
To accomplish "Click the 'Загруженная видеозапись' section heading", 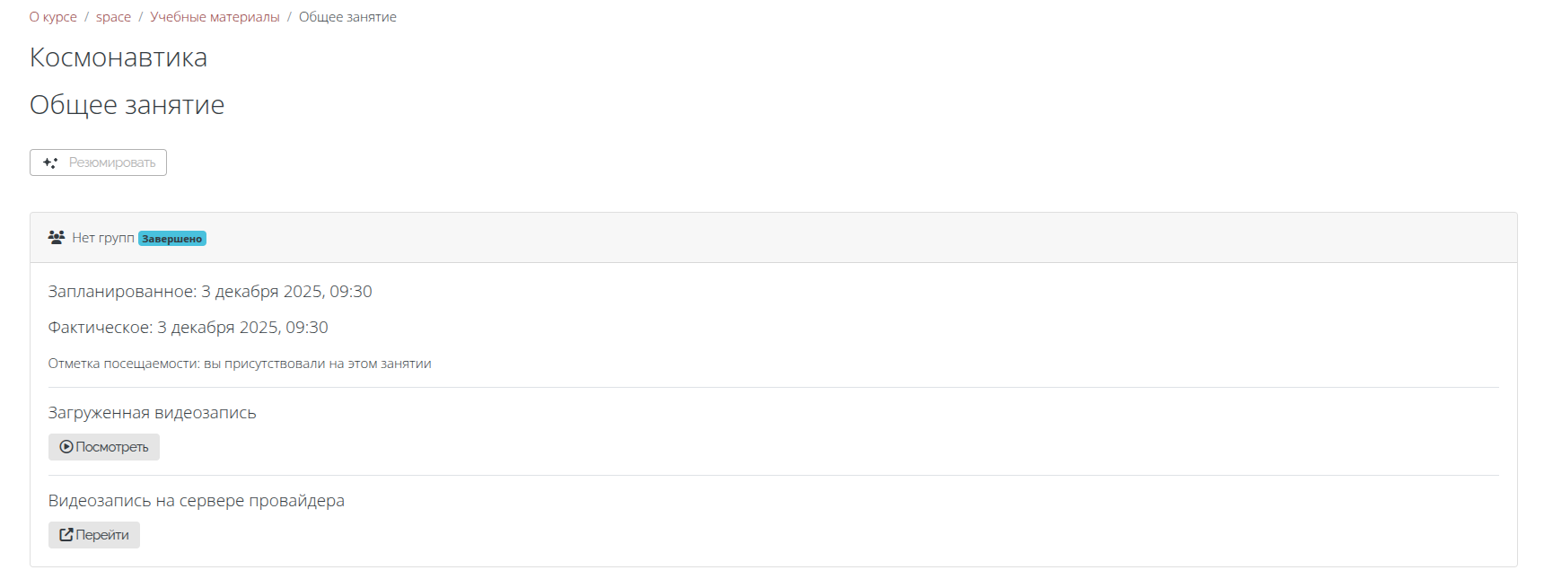I will 152,413.
